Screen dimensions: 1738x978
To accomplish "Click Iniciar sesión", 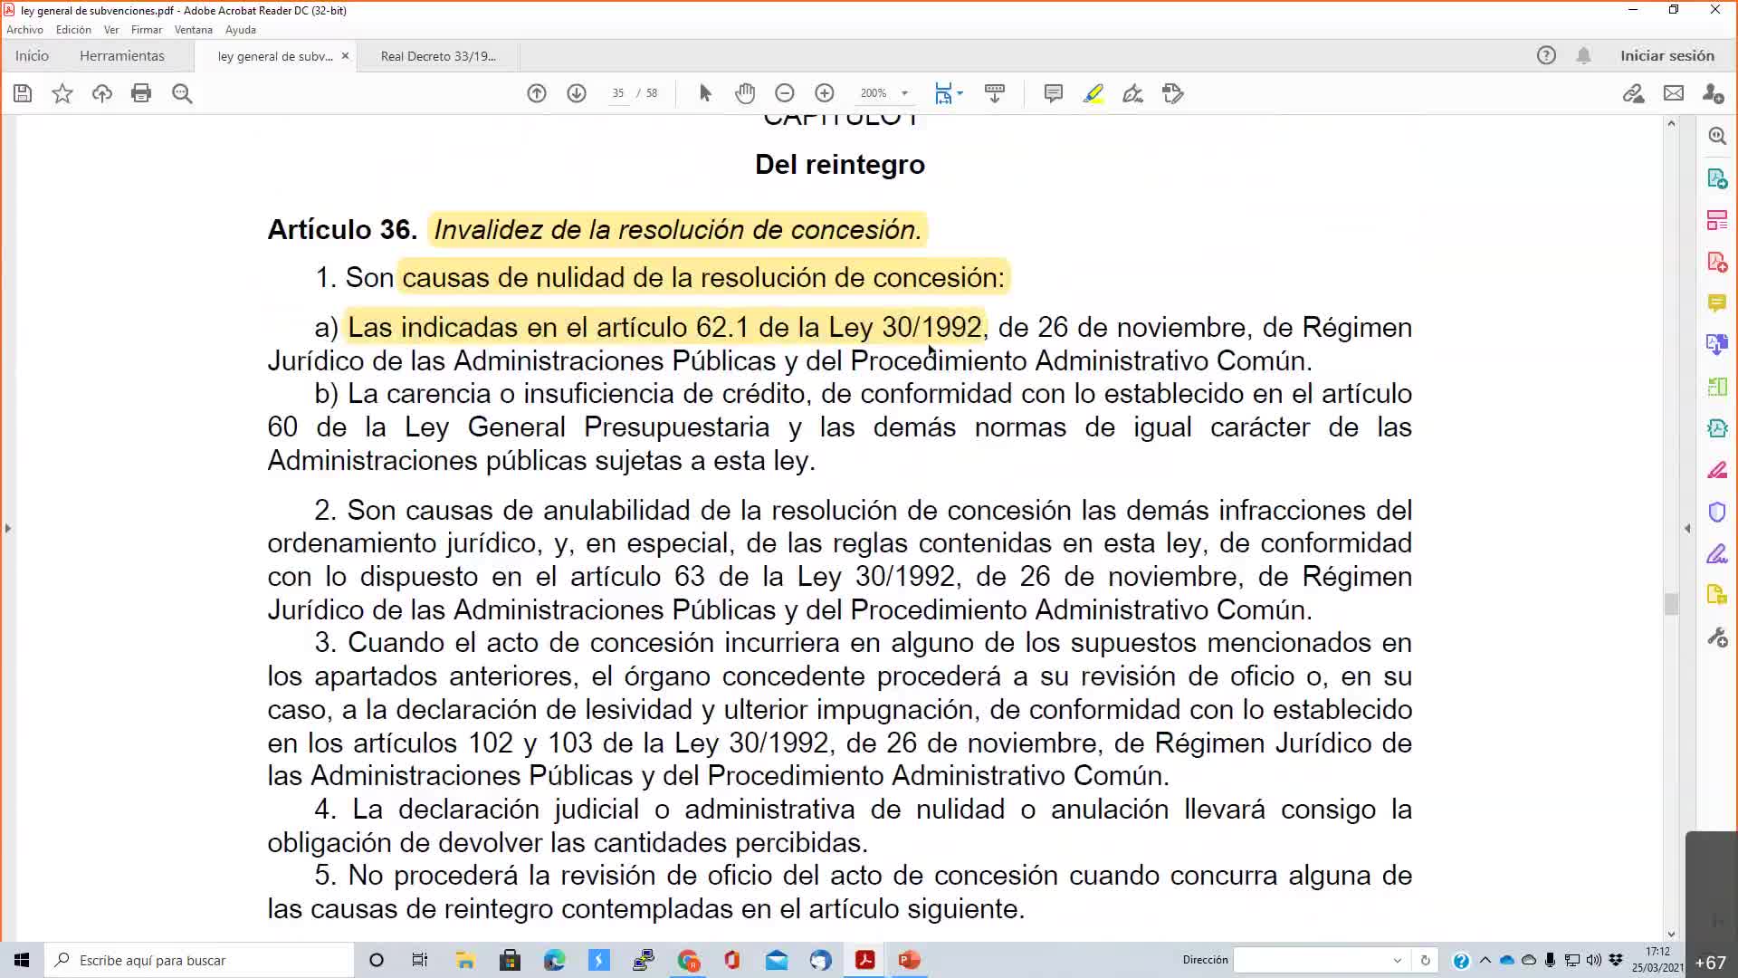I will click(1667, 56).
